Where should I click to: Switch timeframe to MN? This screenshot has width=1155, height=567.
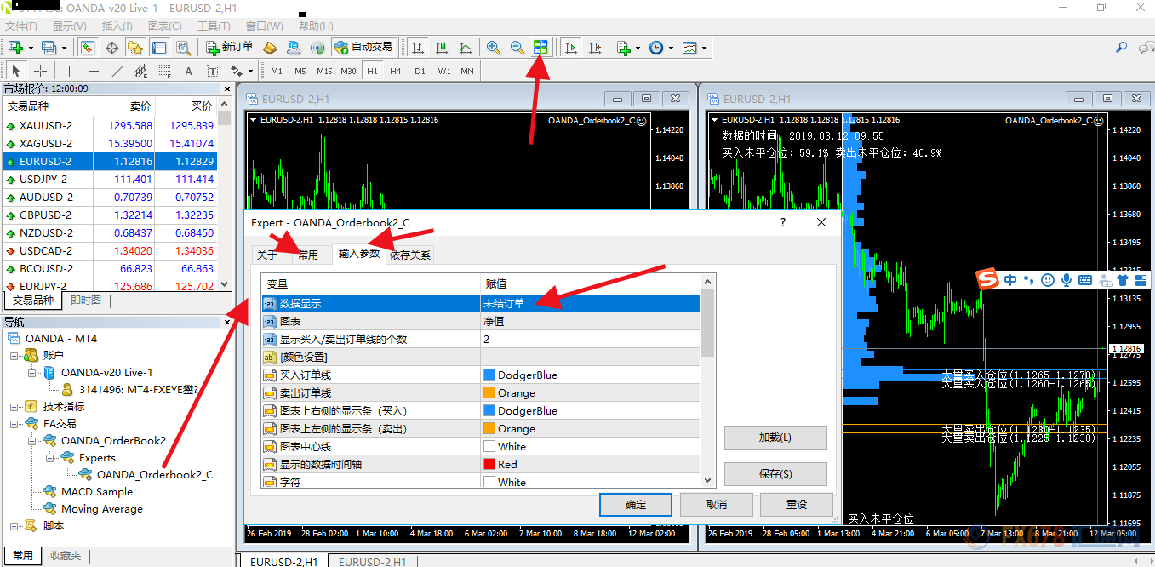click(467, 71)
